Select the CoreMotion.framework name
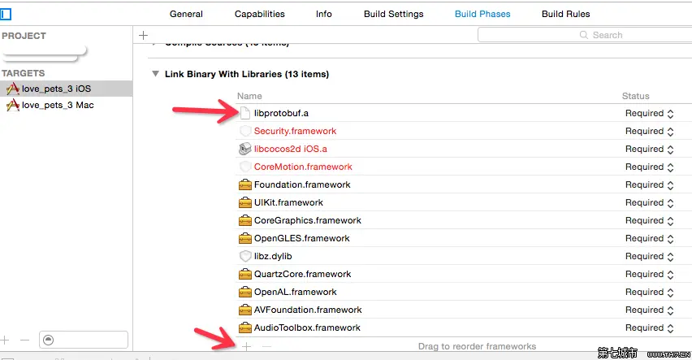 [303, 167]
